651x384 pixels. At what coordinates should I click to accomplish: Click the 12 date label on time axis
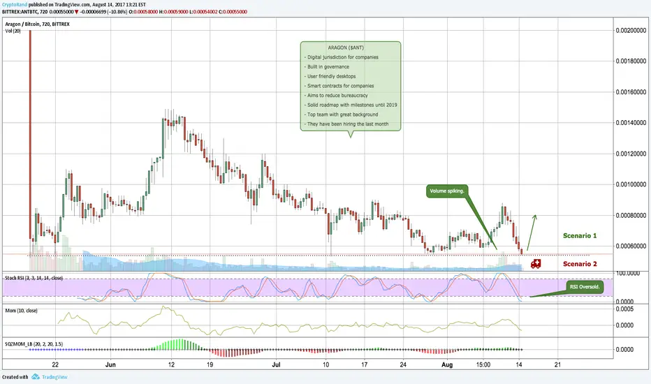point(171,364)
